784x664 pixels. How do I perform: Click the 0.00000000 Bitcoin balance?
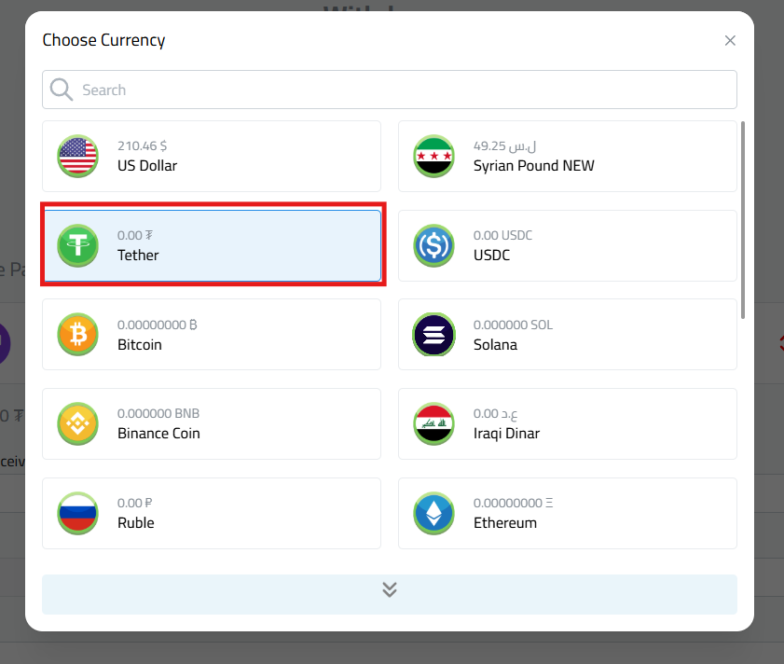[x=157, y=325]
